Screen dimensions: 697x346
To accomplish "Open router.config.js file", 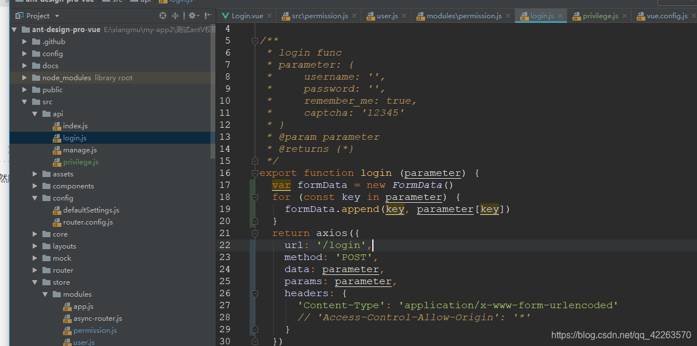I will 88,222.
